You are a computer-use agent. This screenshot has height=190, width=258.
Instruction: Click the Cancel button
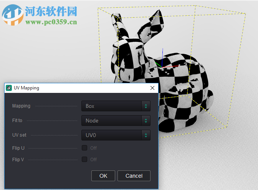134,176
